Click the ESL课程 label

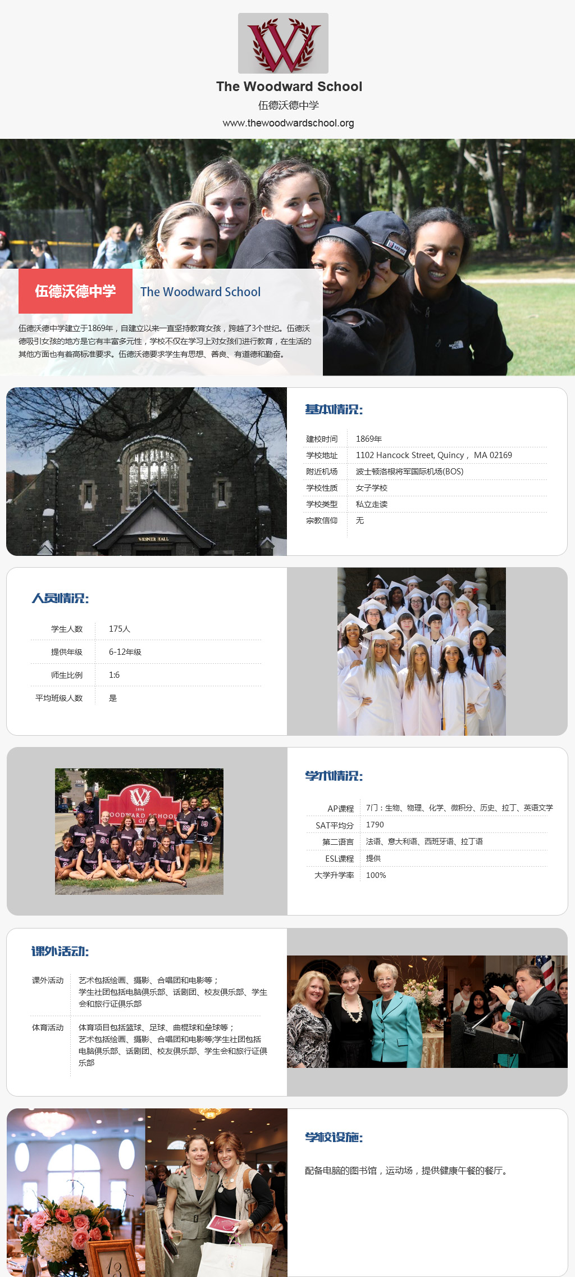tap(340, 859)
